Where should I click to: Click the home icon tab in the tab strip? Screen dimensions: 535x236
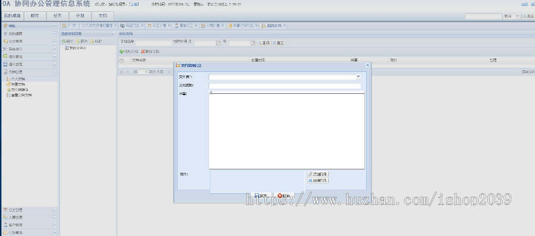pos(69,26)
